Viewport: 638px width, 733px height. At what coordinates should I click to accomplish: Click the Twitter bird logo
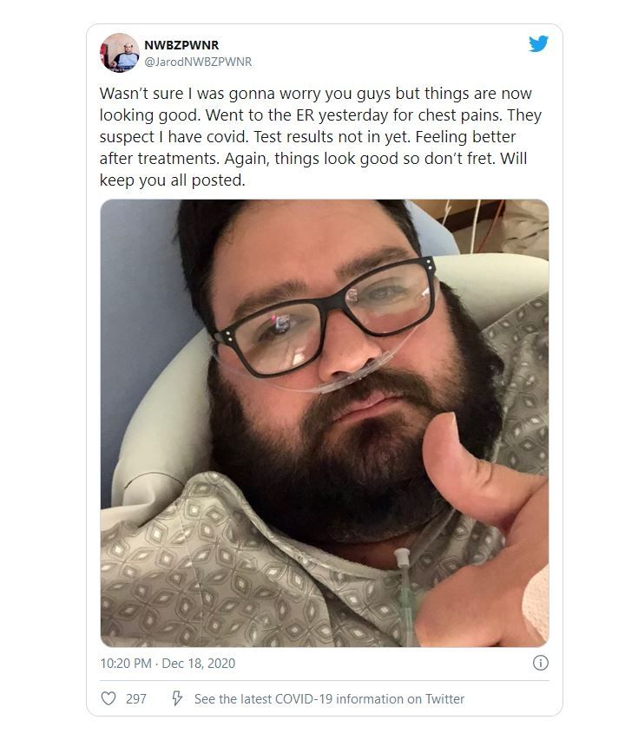538,44
